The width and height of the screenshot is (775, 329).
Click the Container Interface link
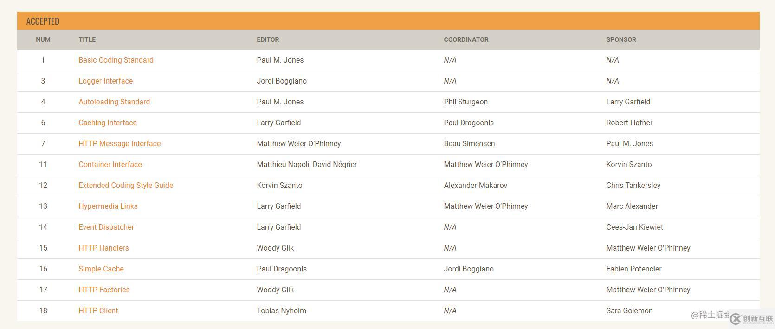coord(110,164)
